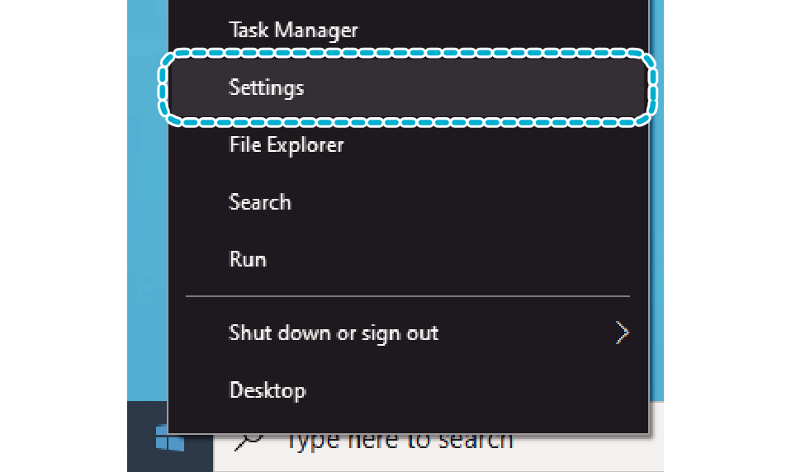Click the magnifying glass search icon
Viewport: 791px width, 472px height.
[249, 441]
